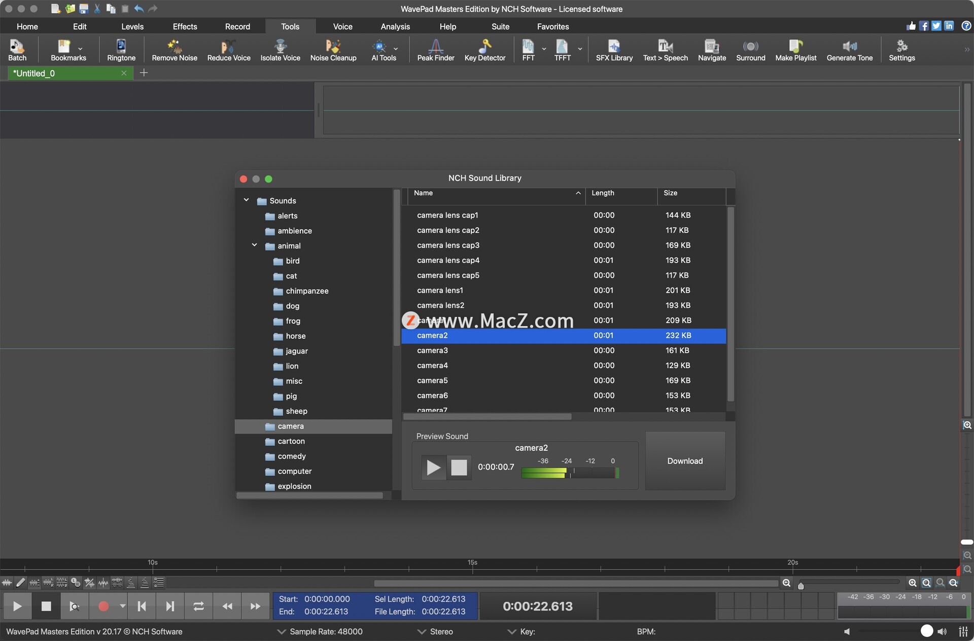Open Noise Cleanup wizard
974x641 pixels.
333,50
